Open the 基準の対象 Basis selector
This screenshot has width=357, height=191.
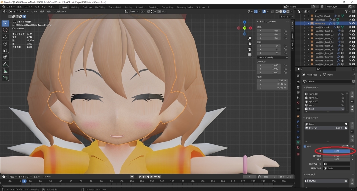point(337,168)
